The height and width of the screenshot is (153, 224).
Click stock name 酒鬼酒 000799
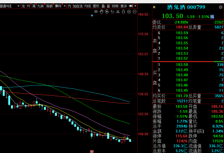pyautogui.click(x=186, y=7)
